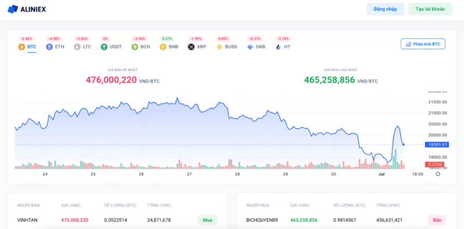
Task: Click the OKB coin icon
Action: pos(251,47)
